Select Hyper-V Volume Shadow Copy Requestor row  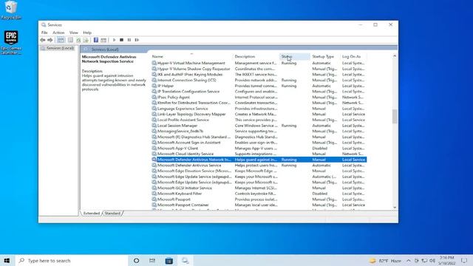click(x=259, y=69)
